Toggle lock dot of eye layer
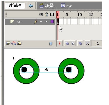The width and height of the screenshot is (109, 105). pos(47,22)
